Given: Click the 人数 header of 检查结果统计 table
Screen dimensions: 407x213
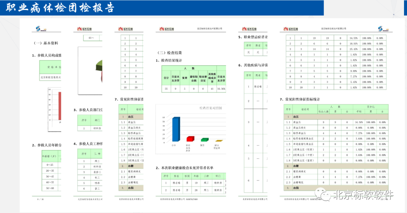Looking at the screenshot, I should click(189, 68).
